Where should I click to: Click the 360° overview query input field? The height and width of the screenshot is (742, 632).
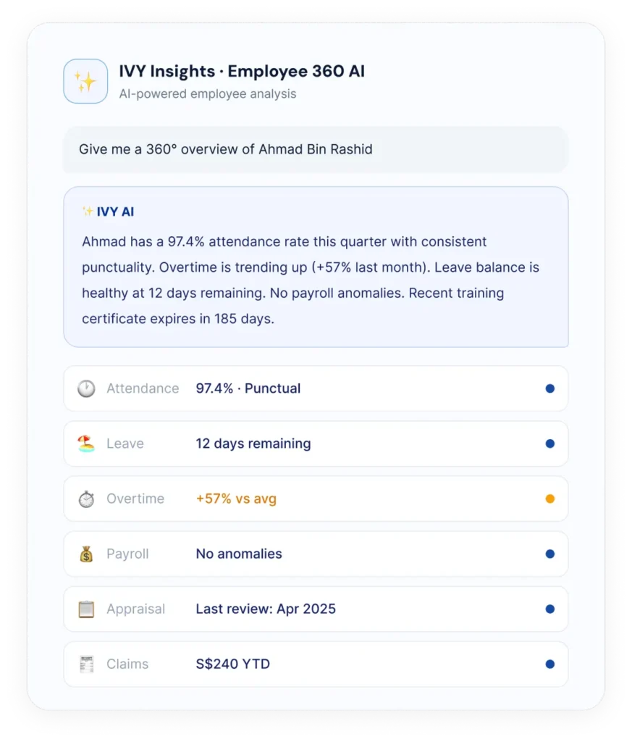tap(316, 149)
